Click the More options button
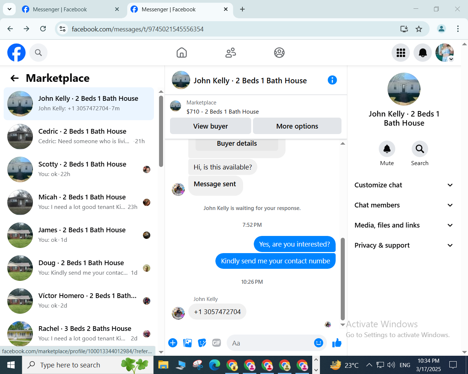Screen dimensions: 468x374 297,126
